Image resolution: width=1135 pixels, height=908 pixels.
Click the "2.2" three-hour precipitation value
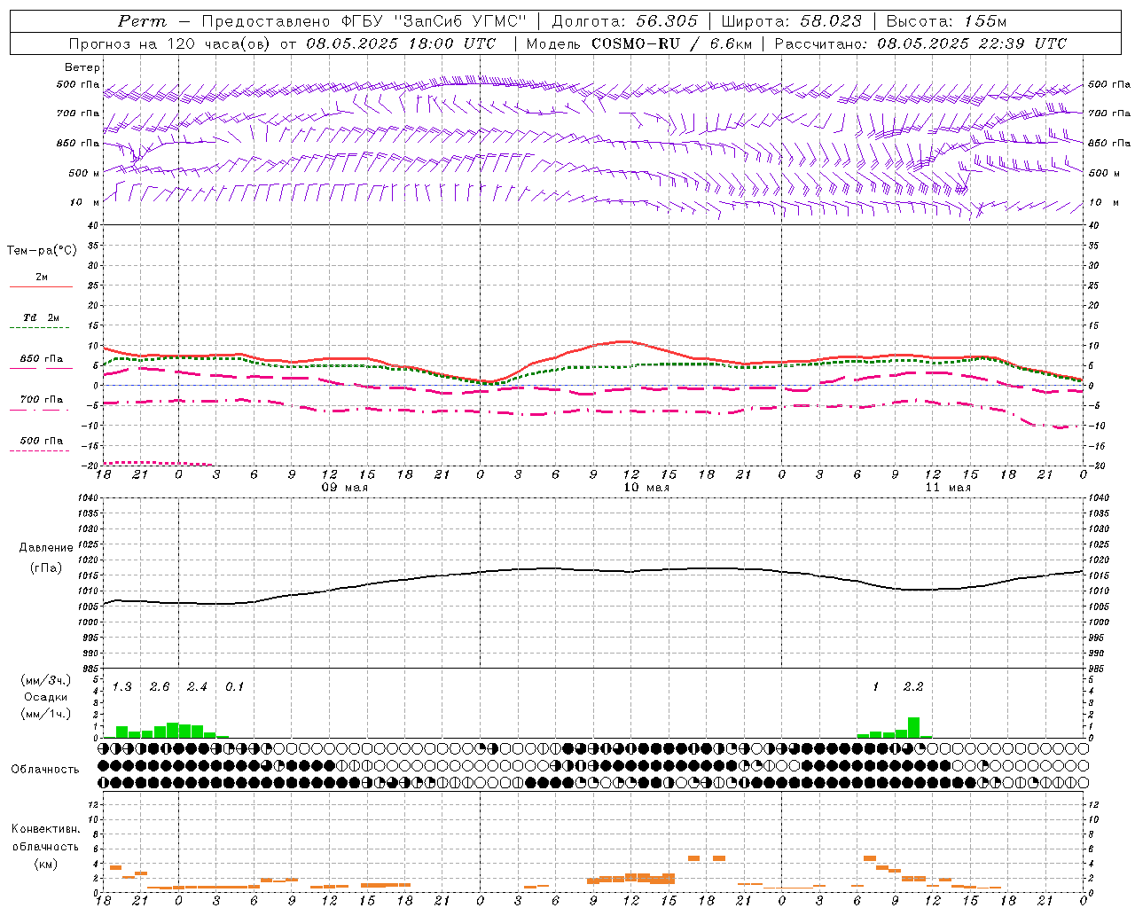[913, 687]
